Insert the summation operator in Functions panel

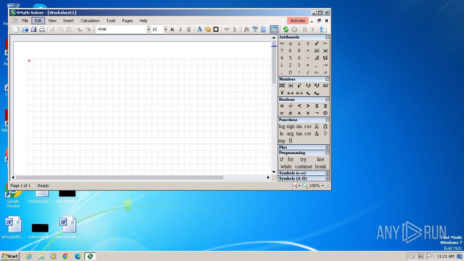316,126
